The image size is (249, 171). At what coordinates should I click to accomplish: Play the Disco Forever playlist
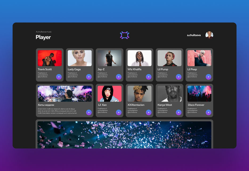(209, 112)
